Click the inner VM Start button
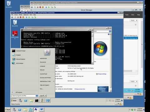The image size is (150, 112). [x=14, y=100]
